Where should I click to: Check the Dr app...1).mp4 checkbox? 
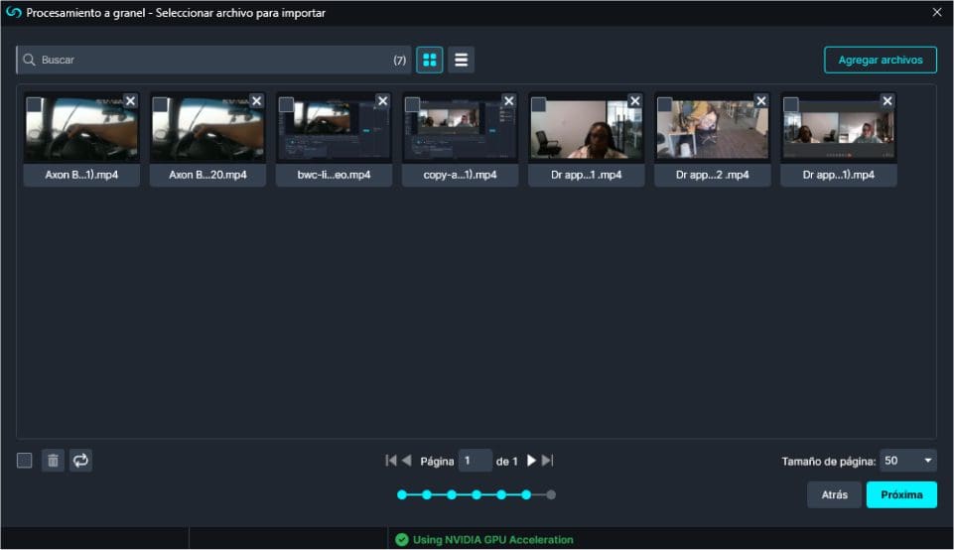pyautogui.click(x=791, y=104)
